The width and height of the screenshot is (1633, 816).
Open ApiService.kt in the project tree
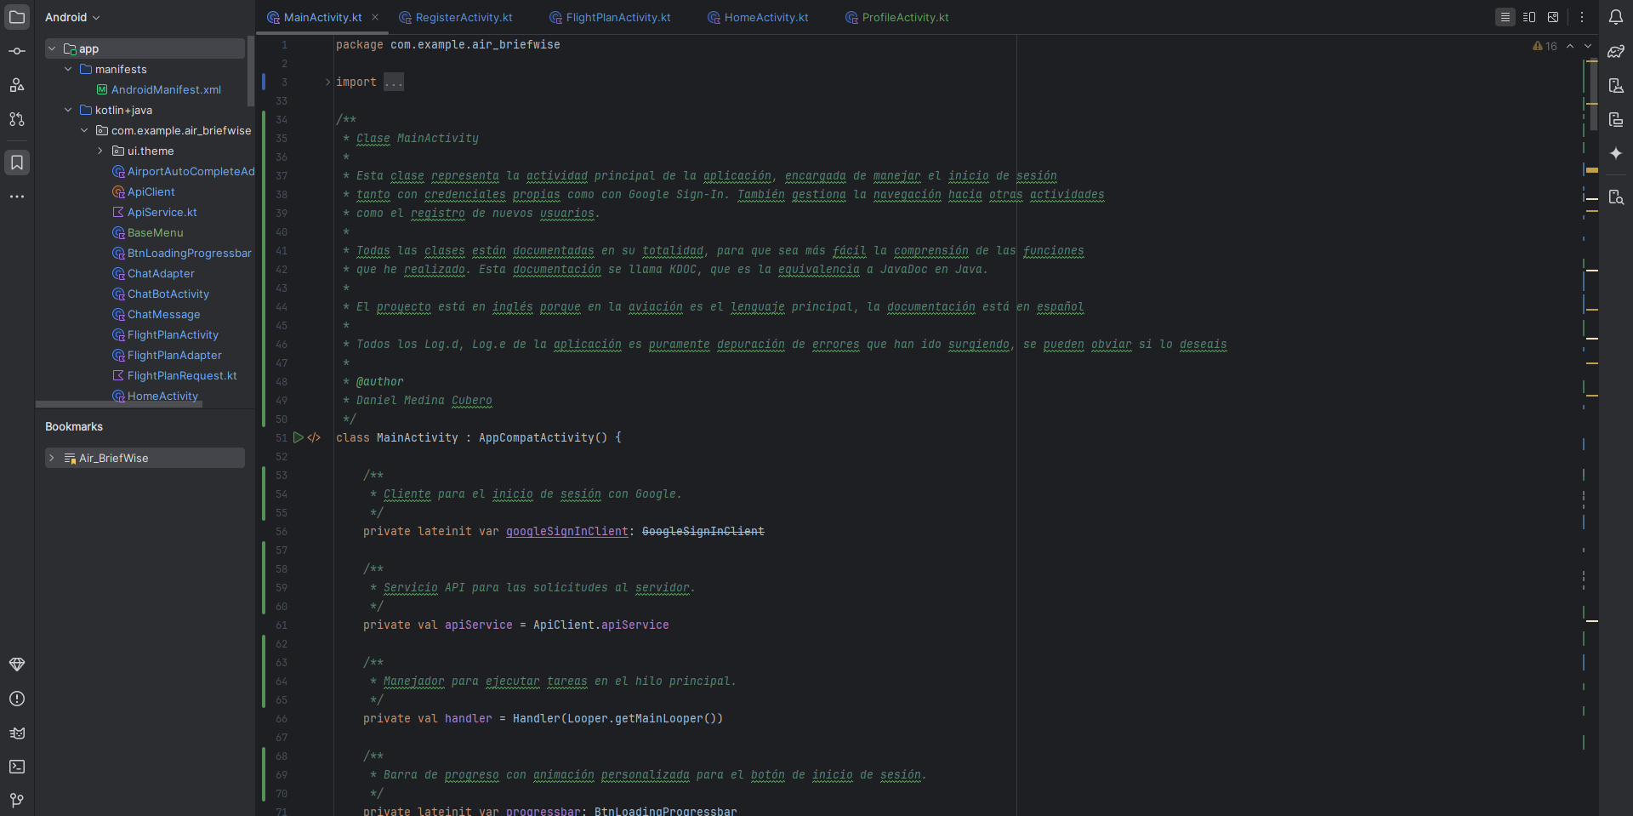[154, 212]
